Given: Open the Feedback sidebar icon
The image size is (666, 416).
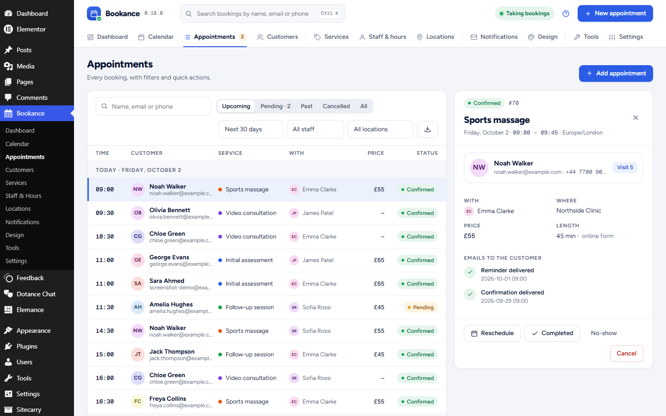Looking at the screenshot, I should 8,278.
